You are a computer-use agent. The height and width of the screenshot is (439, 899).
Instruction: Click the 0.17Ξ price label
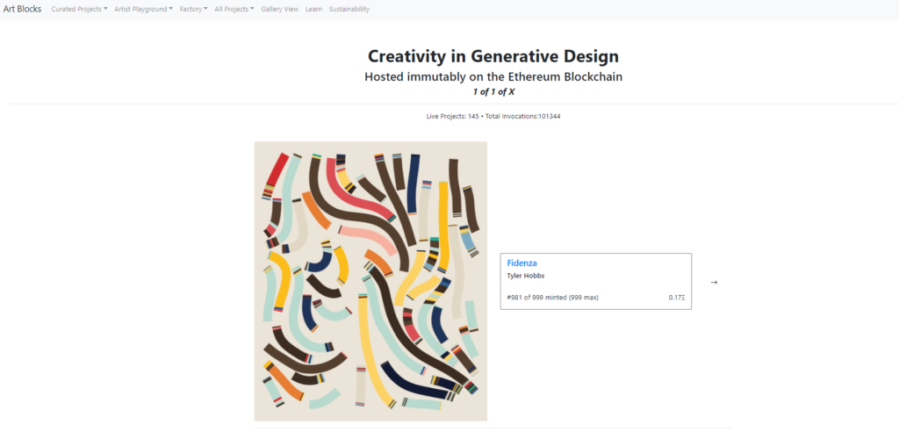point(676,298)
